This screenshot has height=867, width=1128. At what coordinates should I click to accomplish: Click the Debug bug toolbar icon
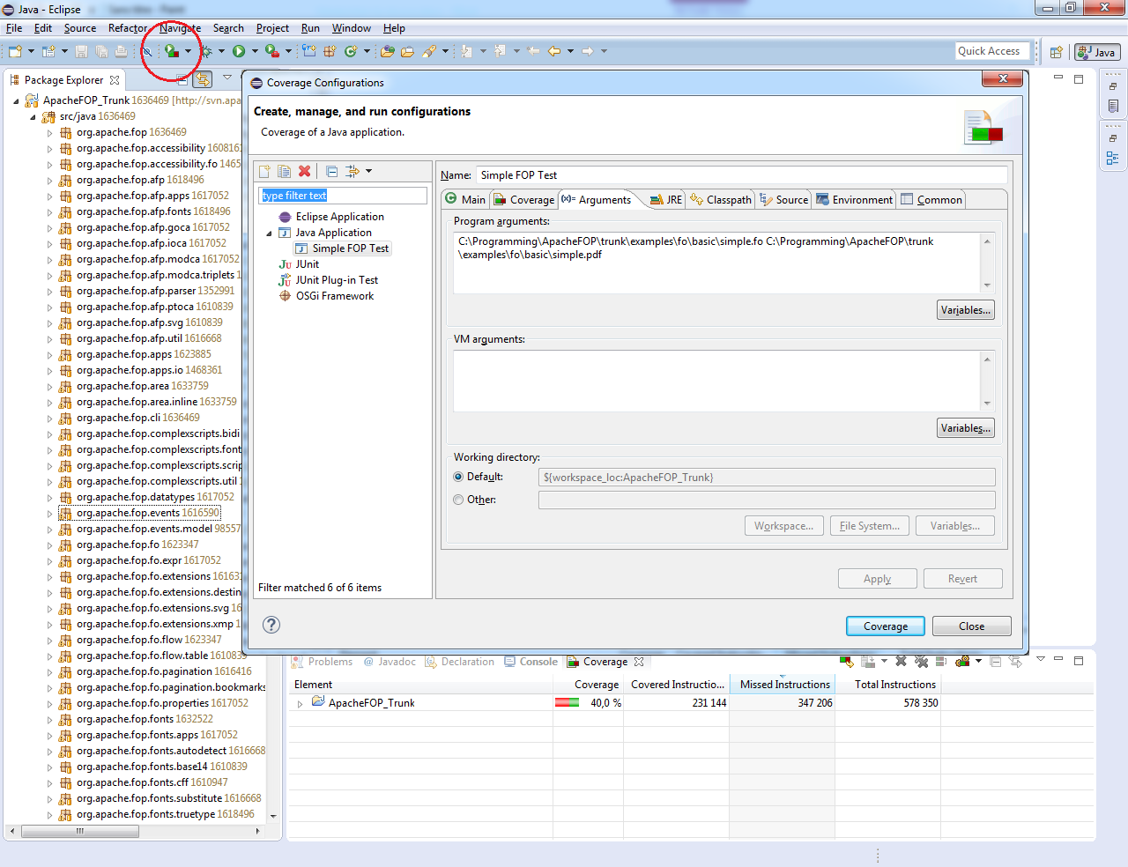tap(206, 51)
